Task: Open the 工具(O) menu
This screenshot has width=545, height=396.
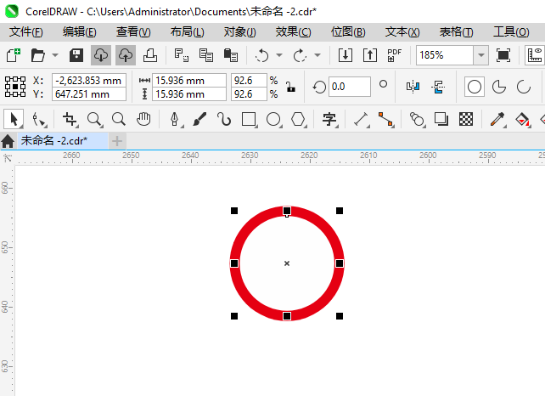Action: (x=511, y=32)
